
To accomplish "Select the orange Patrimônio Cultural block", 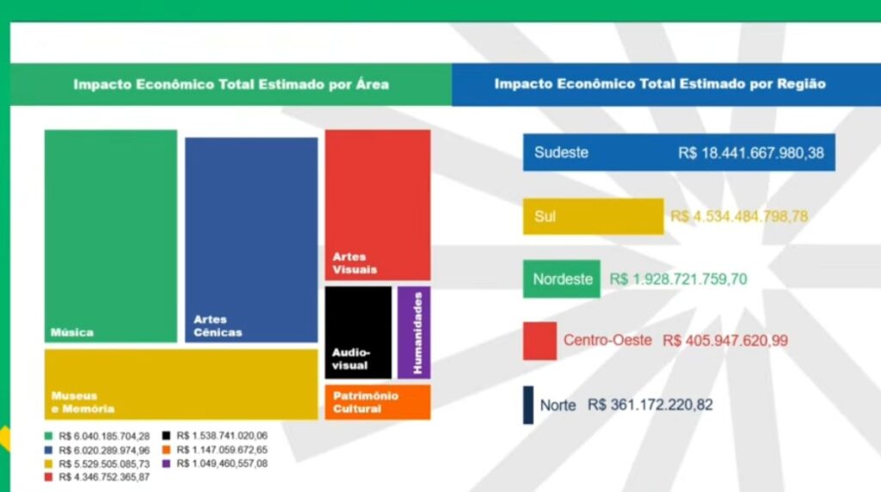I will click(378, 402).
